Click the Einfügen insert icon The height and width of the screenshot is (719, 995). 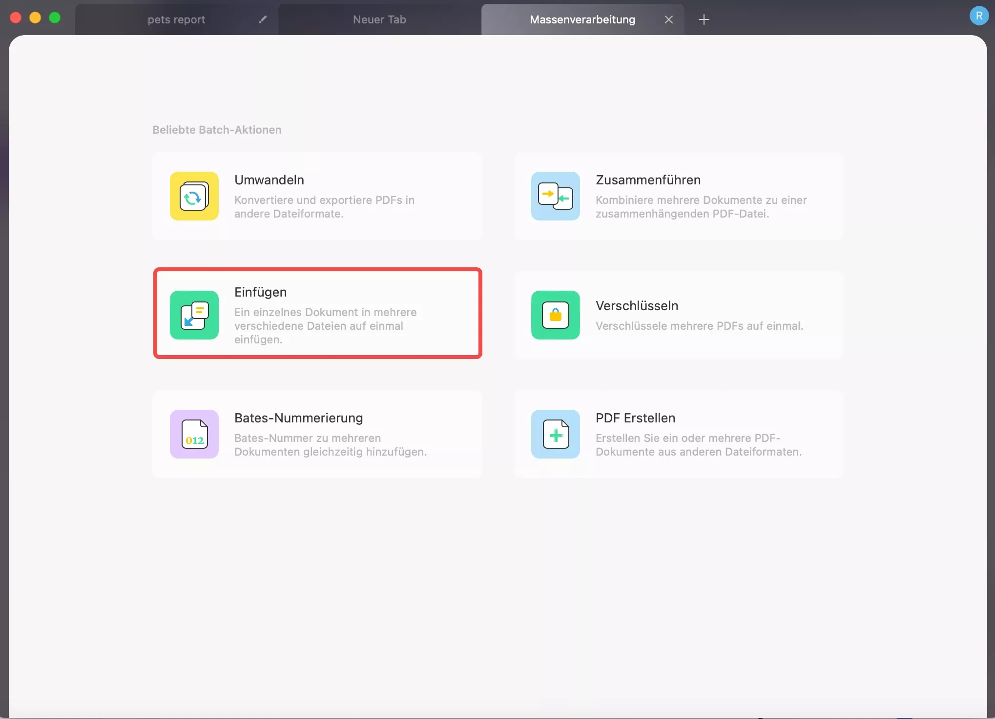[x=194, y=315]
